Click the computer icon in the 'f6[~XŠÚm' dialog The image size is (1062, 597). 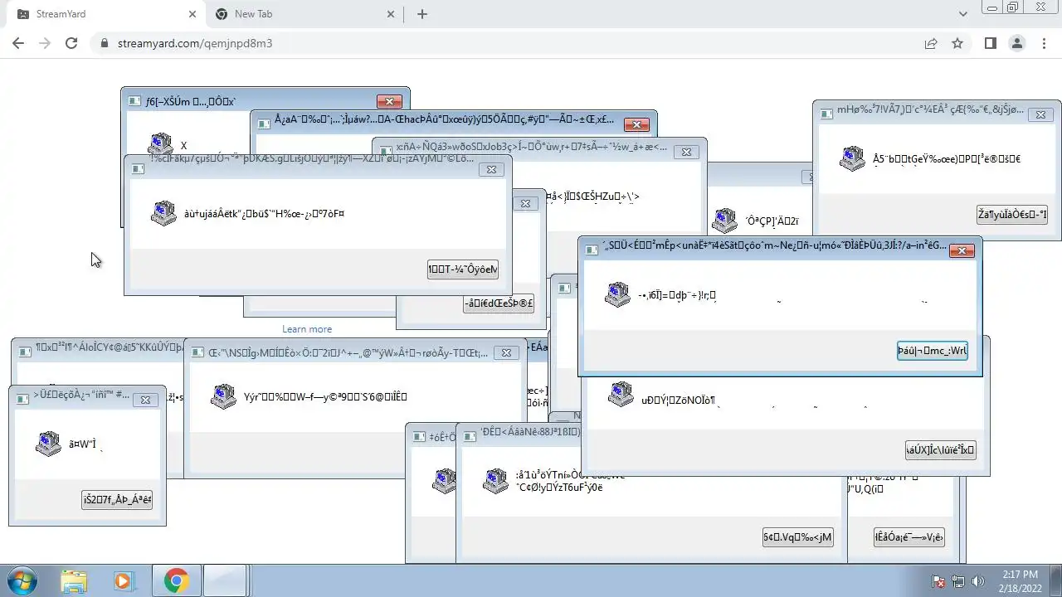point(160,143)
